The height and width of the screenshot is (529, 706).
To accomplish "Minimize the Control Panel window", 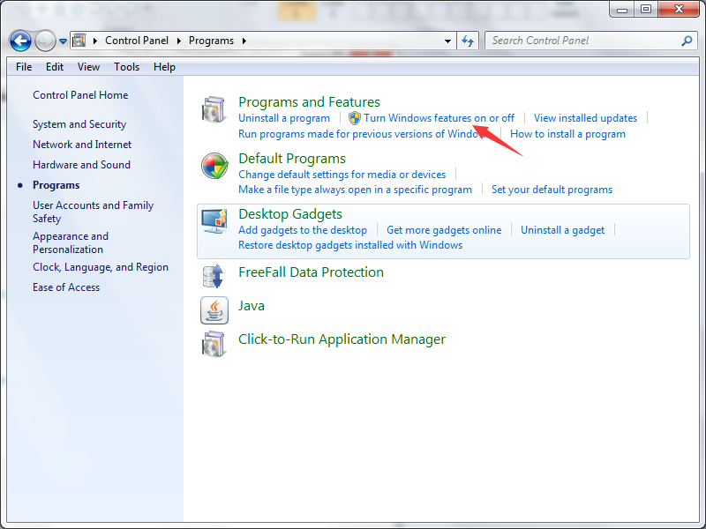I will pyautogui.click(x=622, y=9).
